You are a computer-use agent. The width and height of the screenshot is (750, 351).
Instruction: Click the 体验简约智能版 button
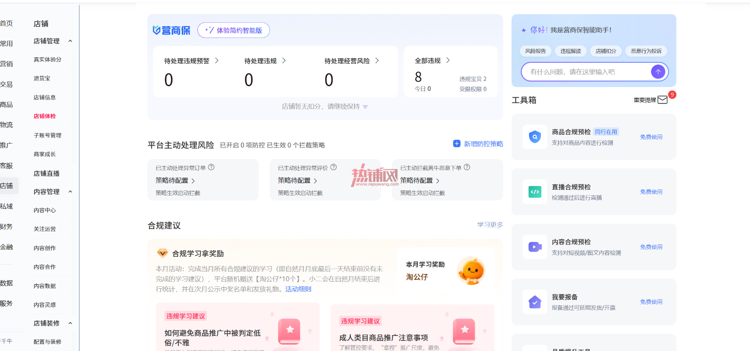233,30
